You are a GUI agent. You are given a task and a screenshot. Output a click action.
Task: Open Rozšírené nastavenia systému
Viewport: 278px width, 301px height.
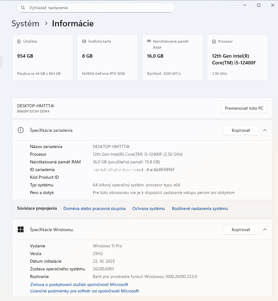pos(200,208)
